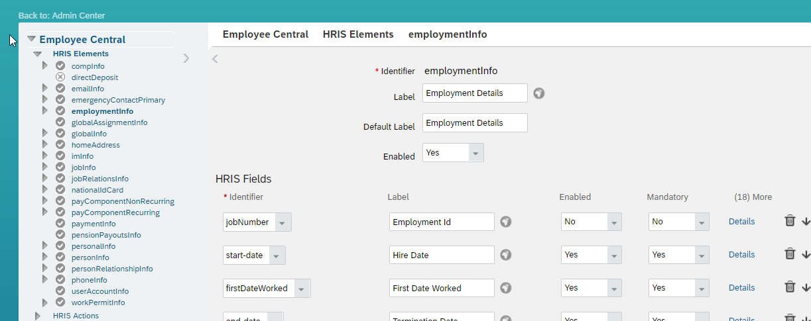Select emergencyContactPrimary in the tree
Image resolution: width=811 pixels, height=321 pixels.
point(118,100)
